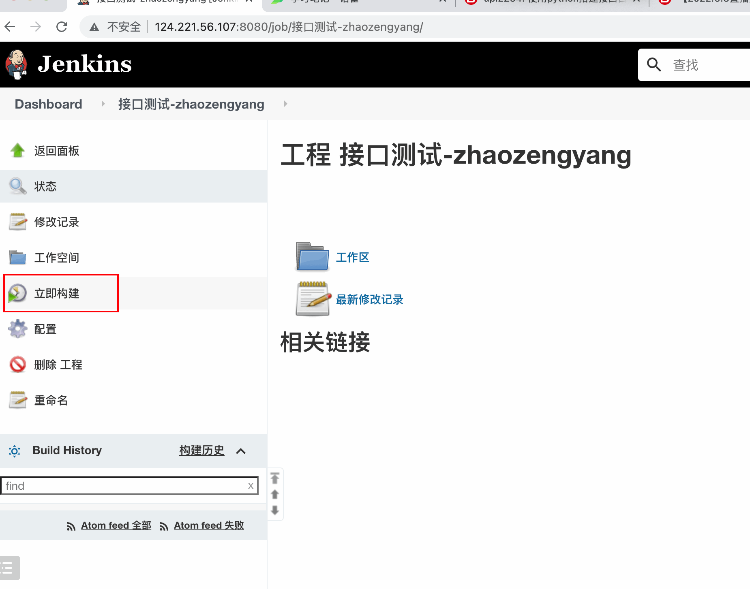The height and width of the screenshot is (589, 750).
Task: Expand the project breadcrumb dropdown arrow
Action: tap(285, 104)
